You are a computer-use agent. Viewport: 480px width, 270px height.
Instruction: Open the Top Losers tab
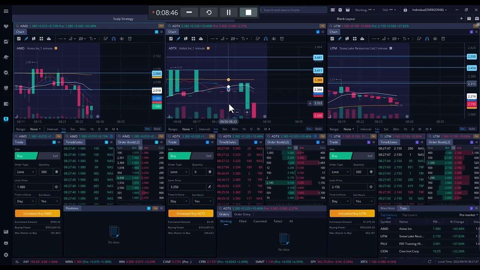tap(409, 215)
